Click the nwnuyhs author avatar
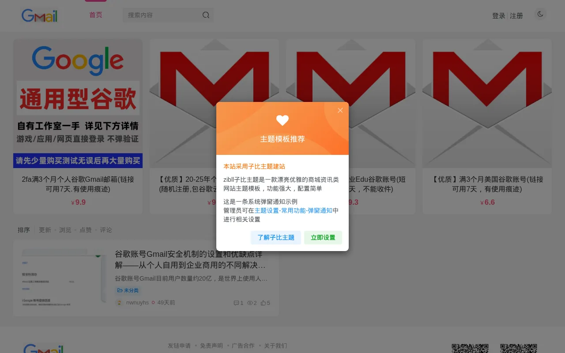The width and height of the screenshot is (565, 353). [x=119, y=303]
